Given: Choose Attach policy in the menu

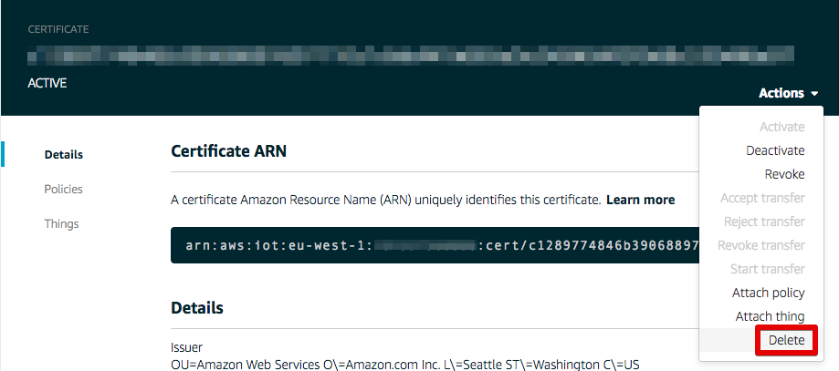Looking at the screenshot, I should point(769,293).
